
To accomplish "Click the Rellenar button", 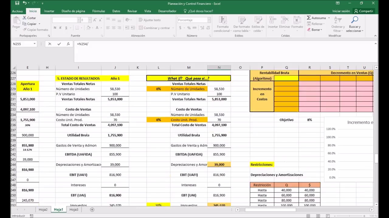I will (315, 24).
